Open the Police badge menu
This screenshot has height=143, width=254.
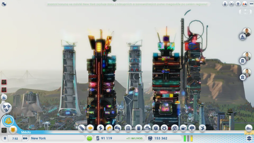164,128
